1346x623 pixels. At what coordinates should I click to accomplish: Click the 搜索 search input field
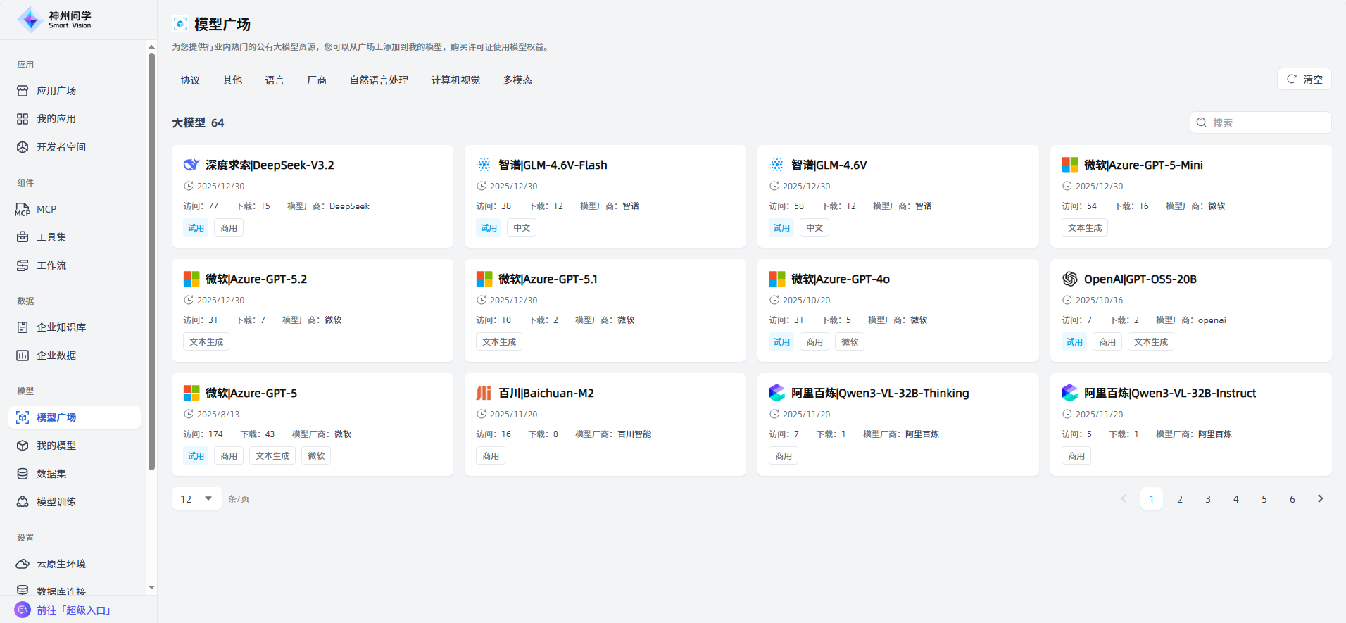click(1267, 122)
